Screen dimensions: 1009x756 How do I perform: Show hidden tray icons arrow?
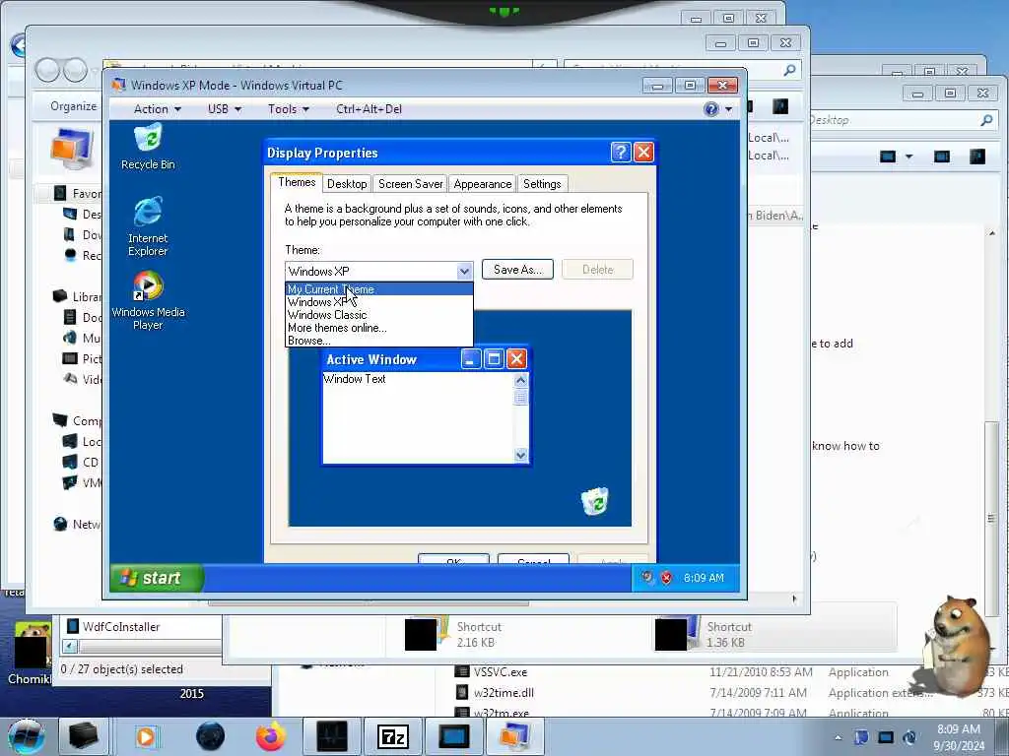(x=838, y=737)
